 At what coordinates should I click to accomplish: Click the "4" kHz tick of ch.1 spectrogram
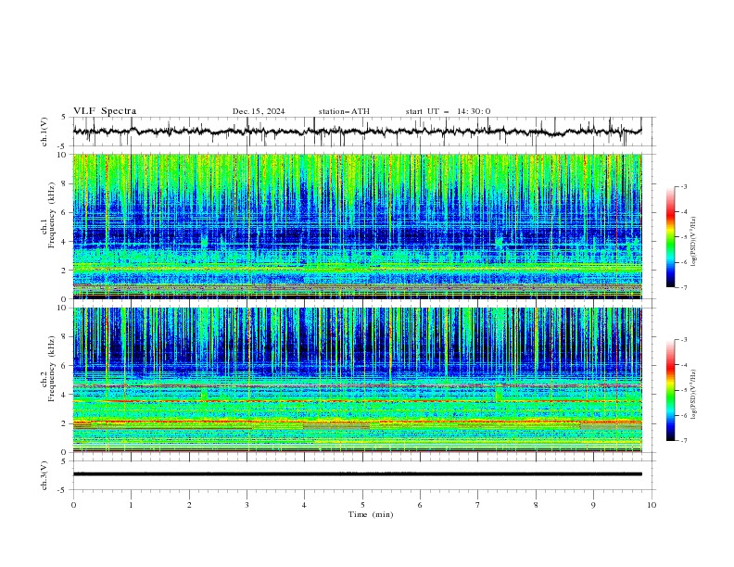click(65, 242)
